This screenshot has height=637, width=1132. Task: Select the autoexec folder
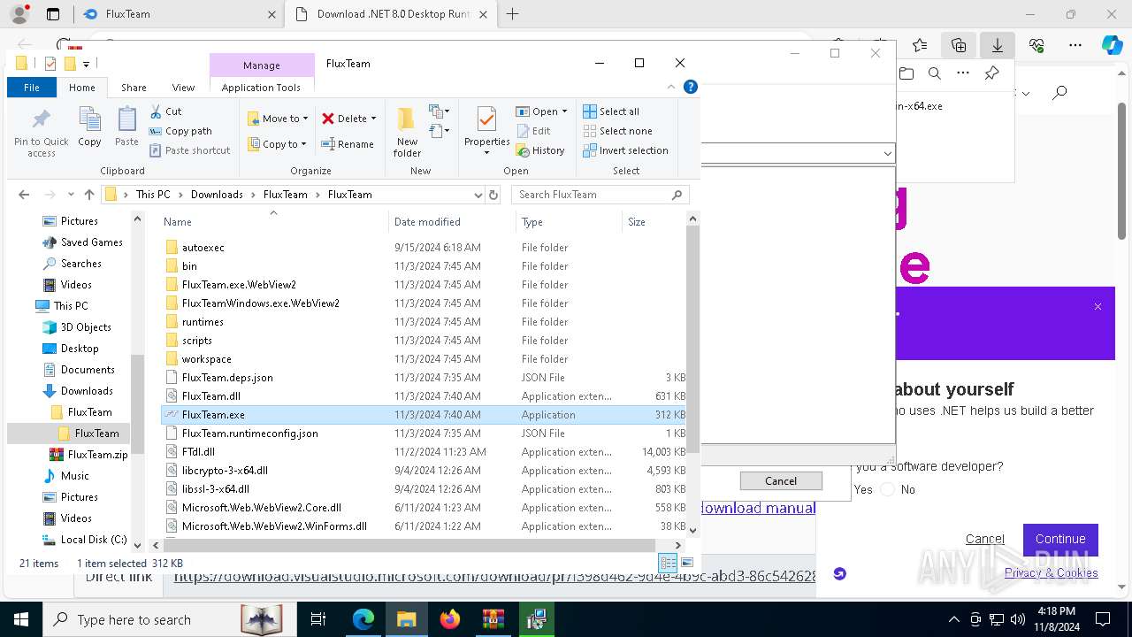[203, 248]
